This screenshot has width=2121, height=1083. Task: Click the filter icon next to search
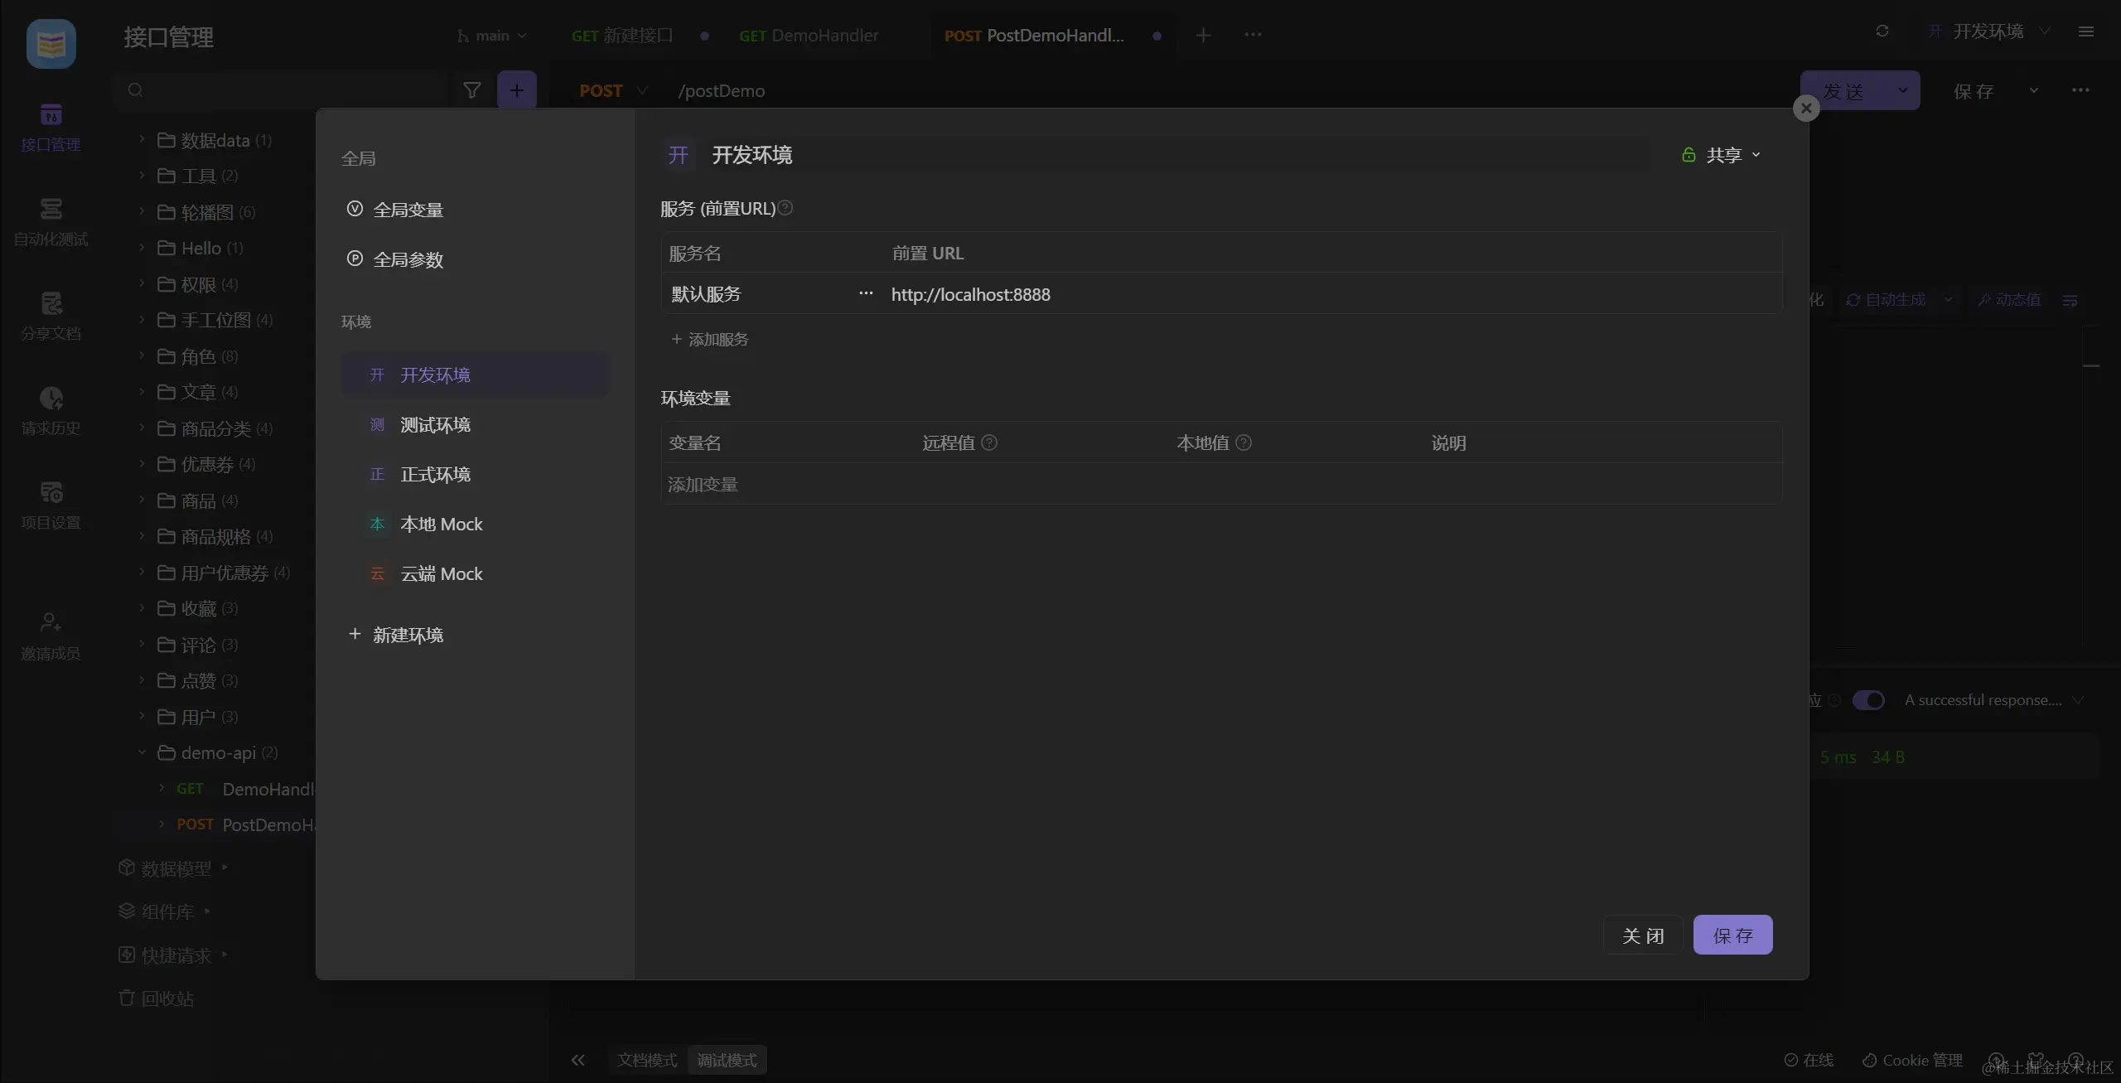472,90
